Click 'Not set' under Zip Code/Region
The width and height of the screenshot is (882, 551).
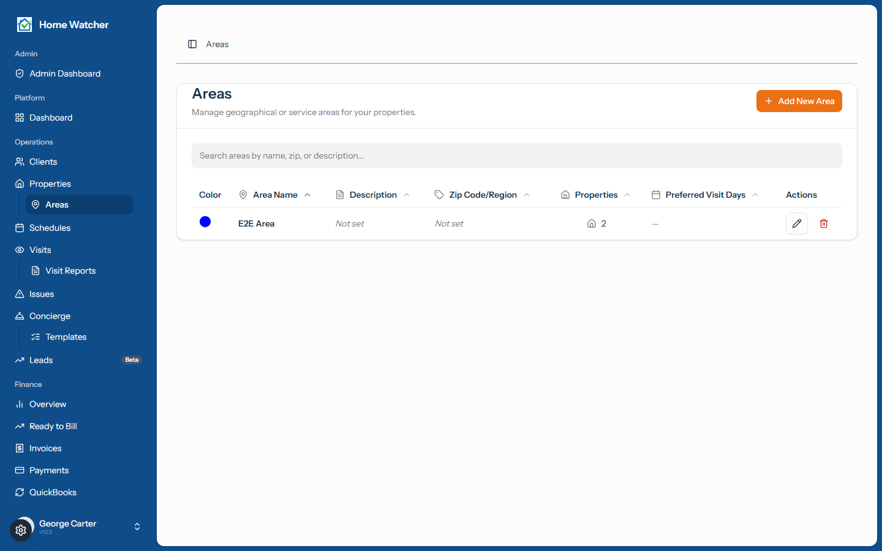pyautogui.click(x=449, y=223)
